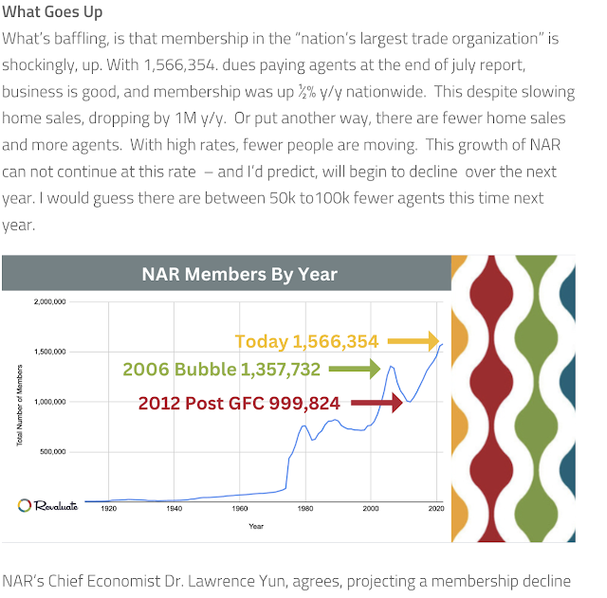Click the Revaluate logo circle icon

pos(24,505)
